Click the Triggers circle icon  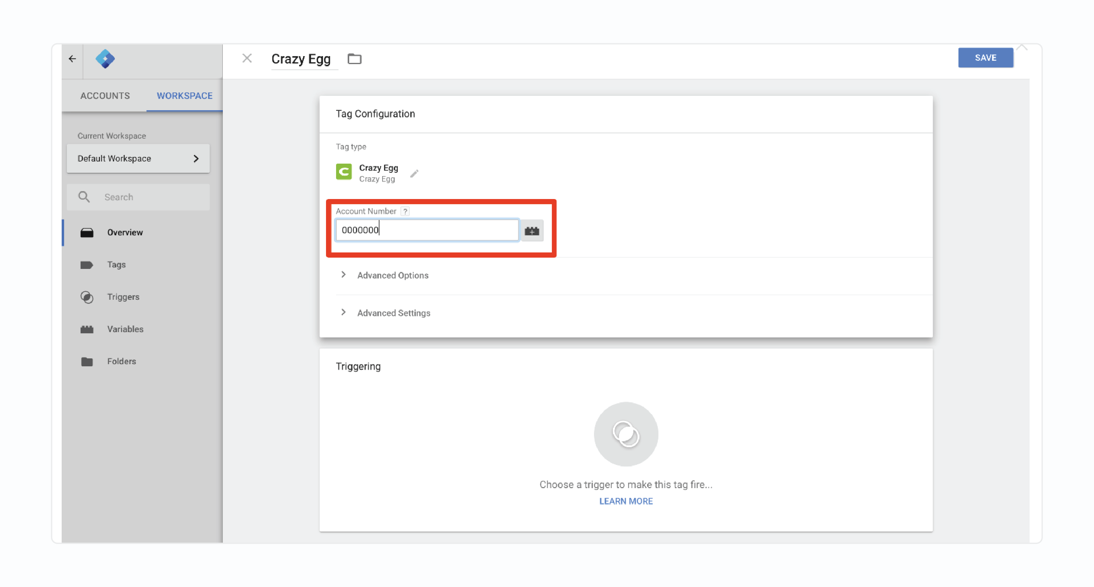click(87, 297)
